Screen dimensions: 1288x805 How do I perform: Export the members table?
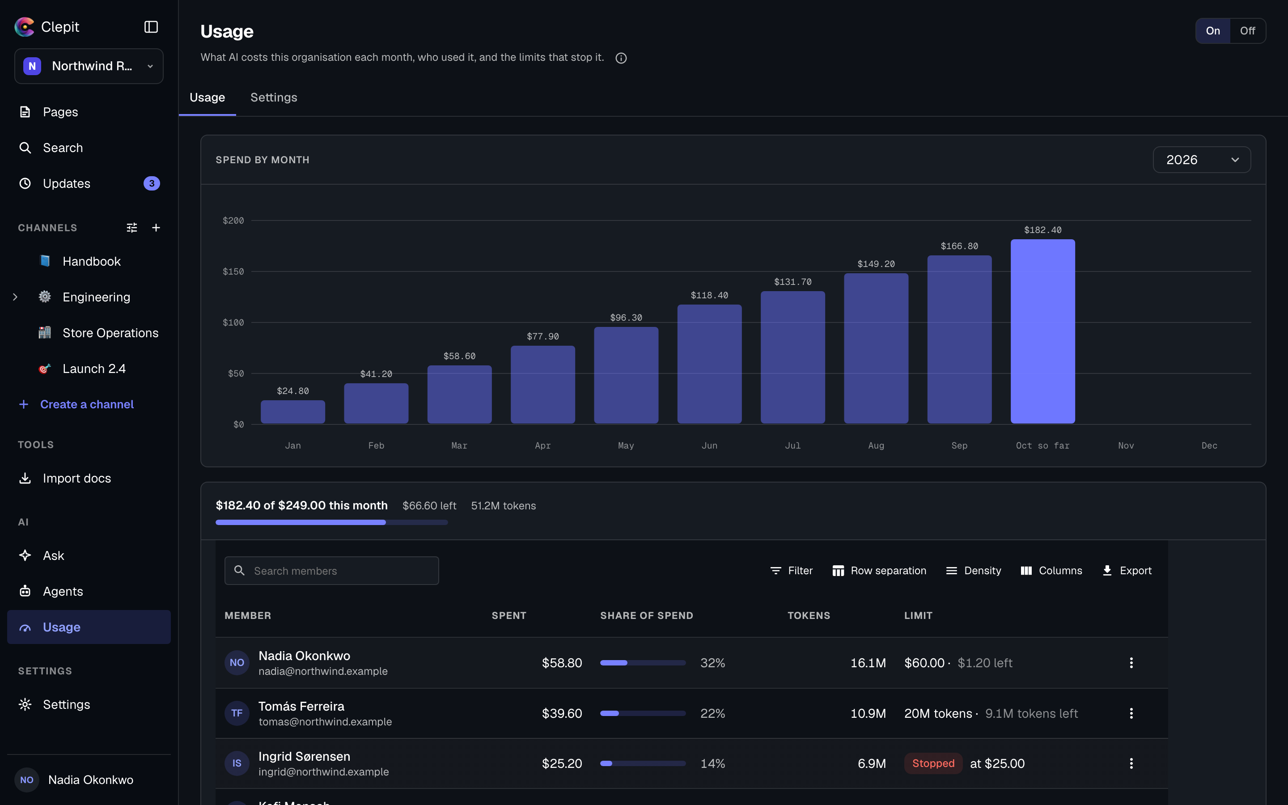(1127, 570)
